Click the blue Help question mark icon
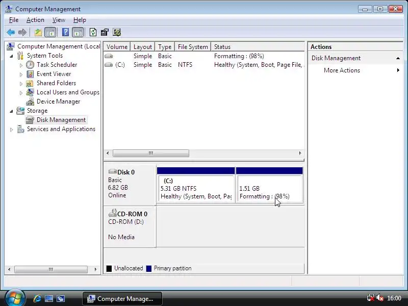Image resolution: width=408 pixels, height=306 pixels. tap(66, 32)
